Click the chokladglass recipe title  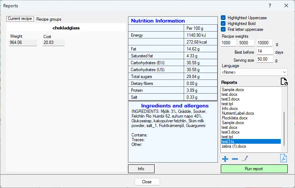(66, 28)
